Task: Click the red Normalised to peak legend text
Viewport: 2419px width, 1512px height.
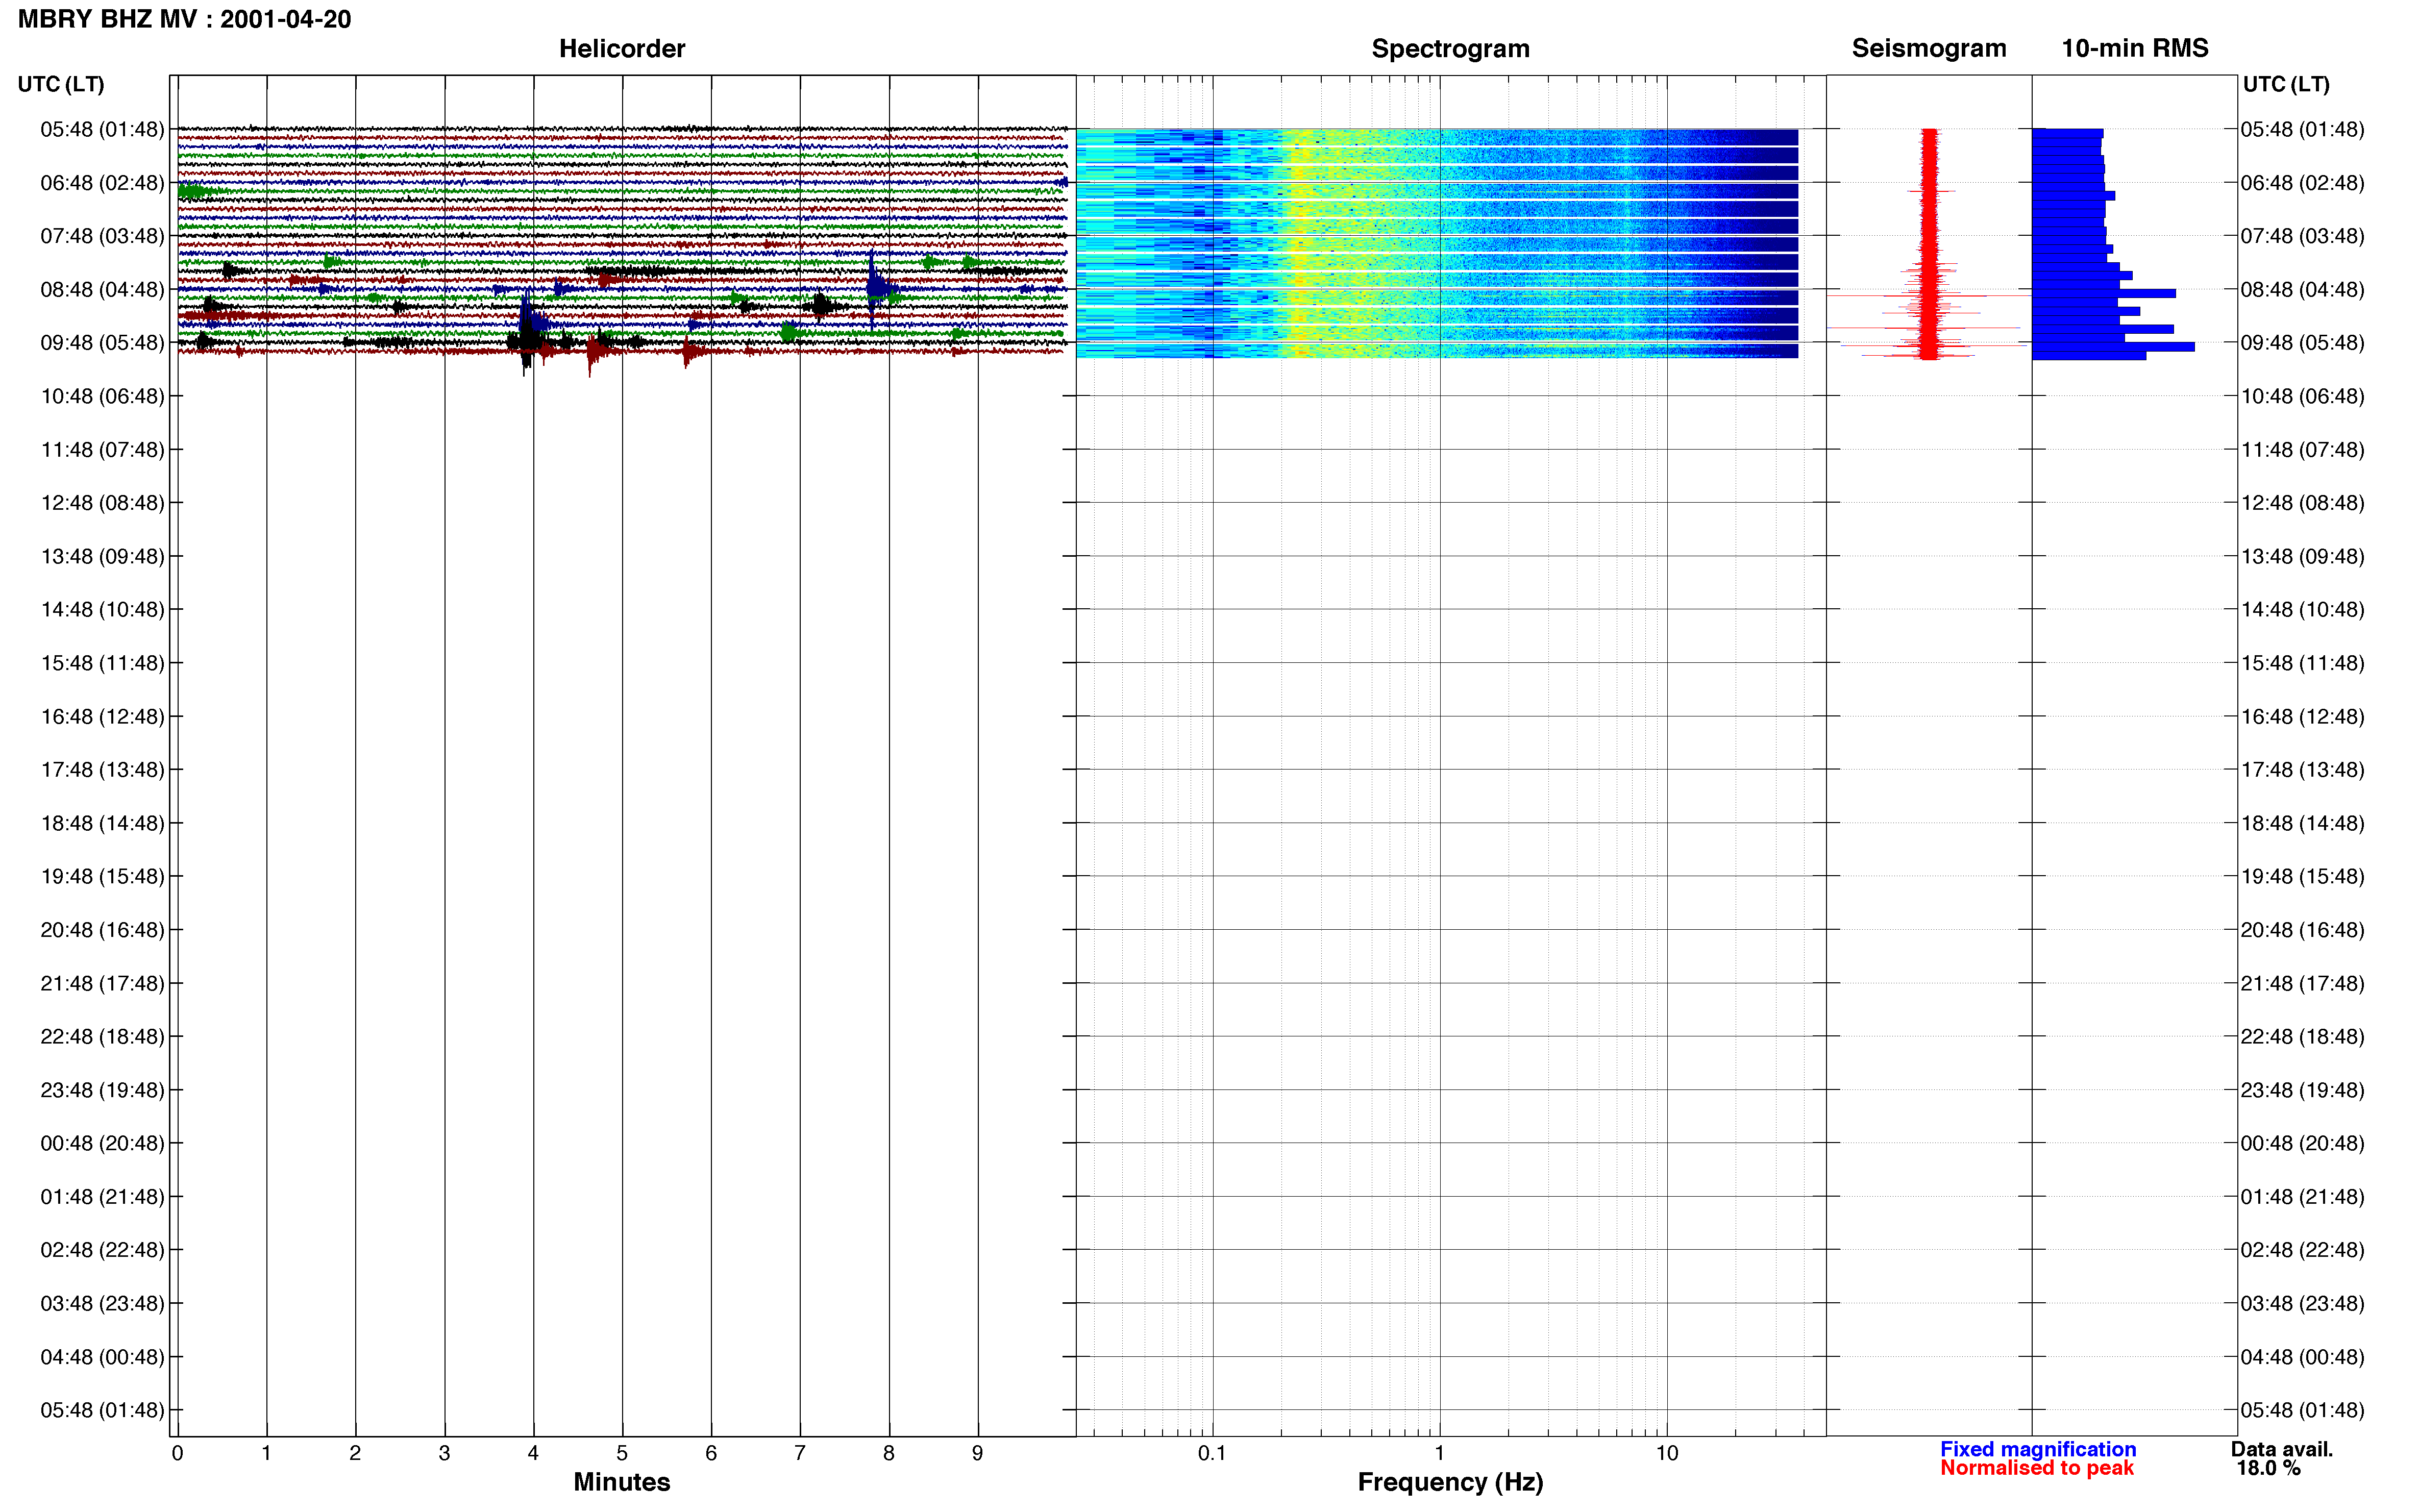Action: click(2036, 1468)
